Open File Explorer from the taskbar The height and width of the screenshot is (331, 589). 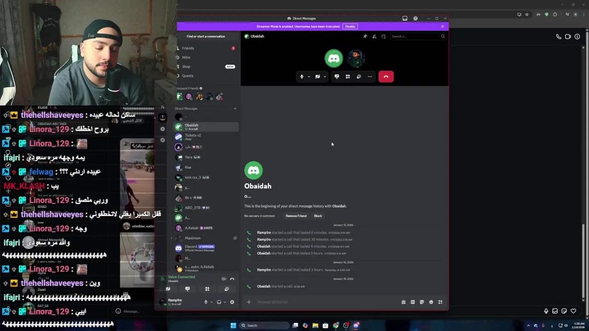click(315, 325)
